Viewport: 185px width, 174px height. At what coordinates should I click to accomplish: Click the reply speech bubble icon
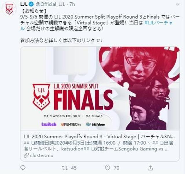pyautogui.click(x=23, y=168)
